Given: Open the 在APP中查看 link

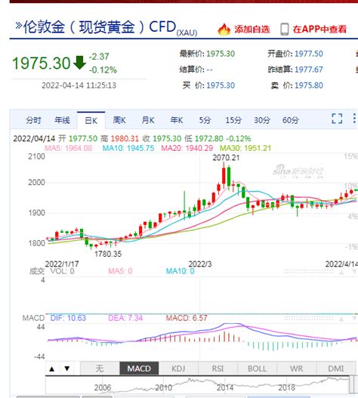Looking at the screenshot, I should 319,29.
